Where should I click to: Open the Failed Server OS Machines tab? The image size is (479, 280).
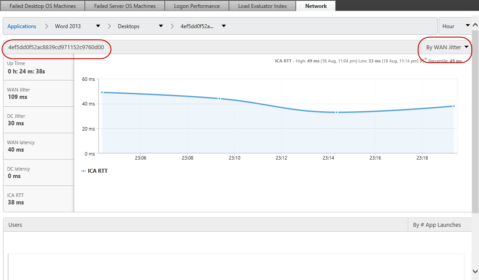pyautogui.click(x=124, y=6)
